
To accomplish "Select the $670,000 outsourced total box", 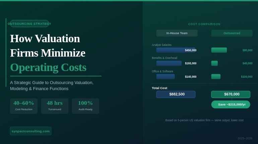I will click(231, 94).
